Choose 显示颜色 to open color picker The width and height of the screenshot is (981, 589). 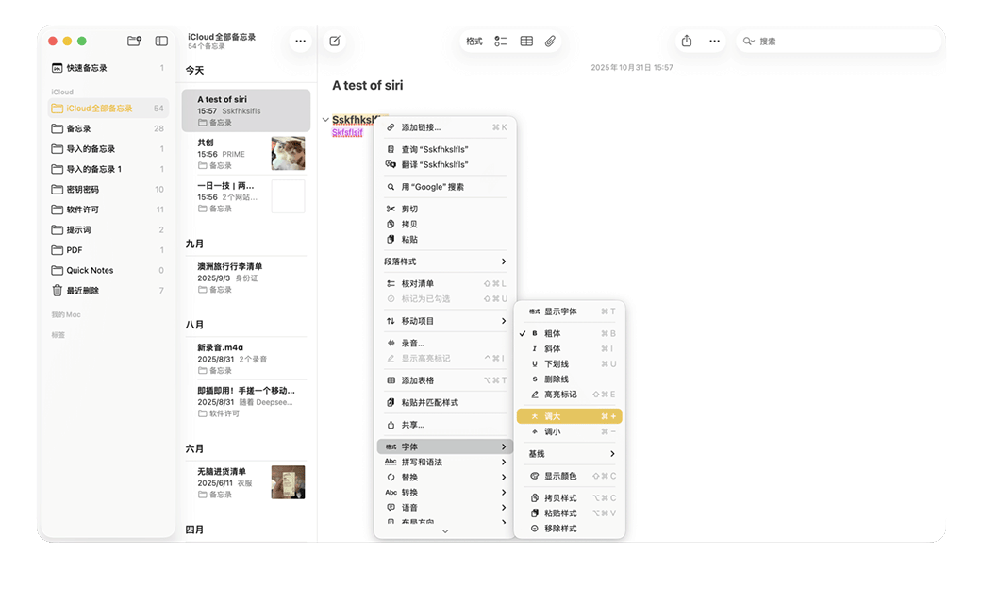click(x=560, y=477)
